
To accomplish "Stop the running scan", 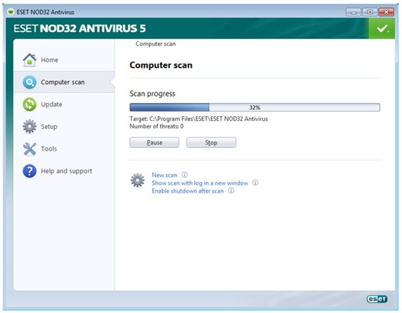I will click(211, 142).
